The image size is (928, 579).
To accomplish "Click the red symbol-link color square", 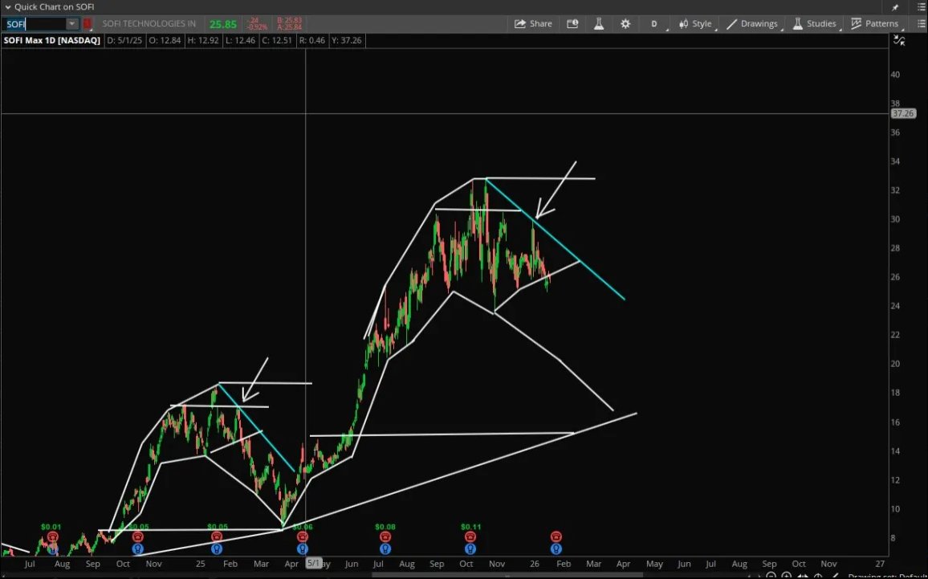I will pyautogui.click(x=88, y=23).
